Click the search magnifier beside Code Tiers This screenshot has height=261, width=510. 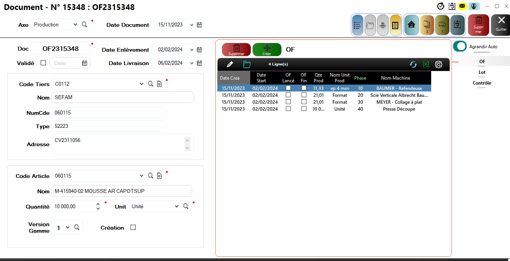click(x=151, y=84)
